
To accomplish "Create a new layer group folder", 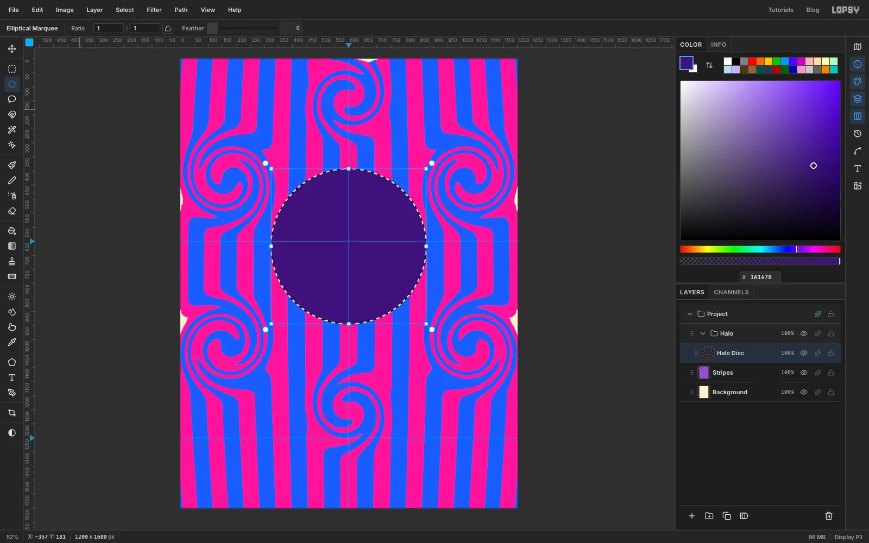I will 709,516.
